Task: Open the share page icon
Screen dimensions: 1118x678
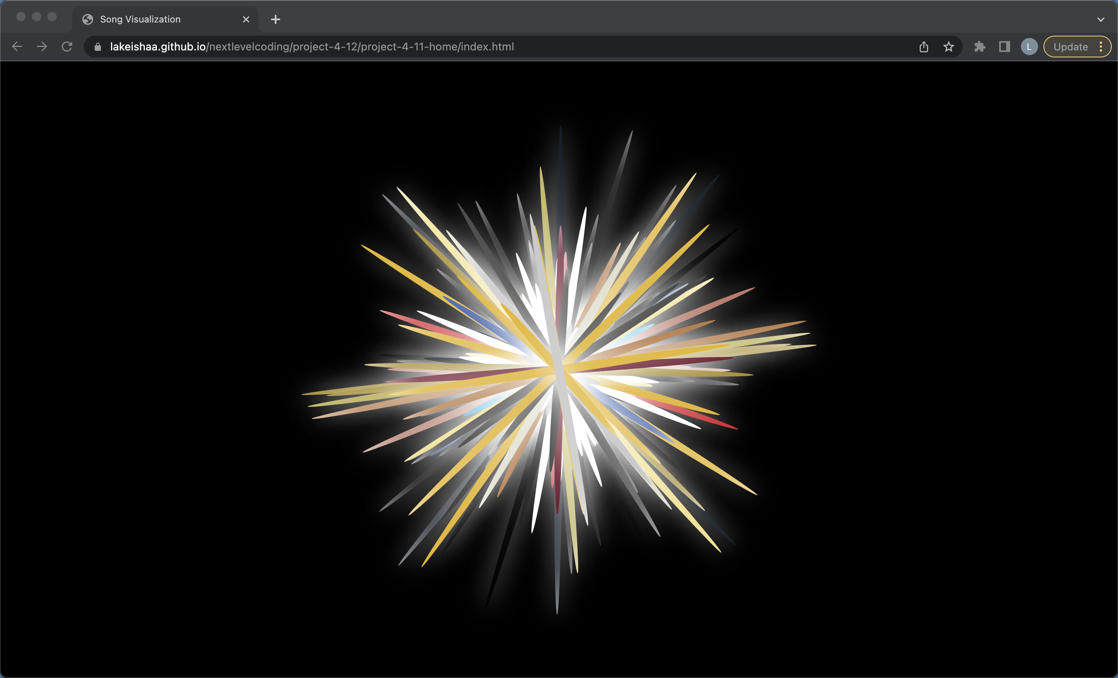Action: (x=924, y=47)
